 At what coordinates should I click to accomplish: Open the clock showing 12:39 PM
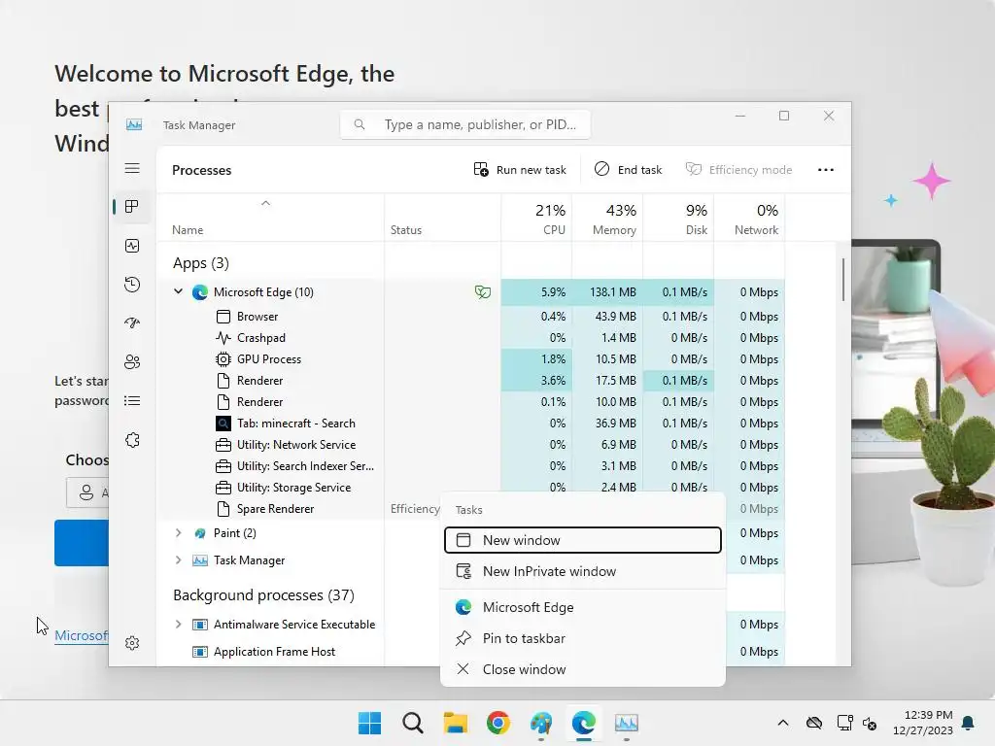point(923,723)
